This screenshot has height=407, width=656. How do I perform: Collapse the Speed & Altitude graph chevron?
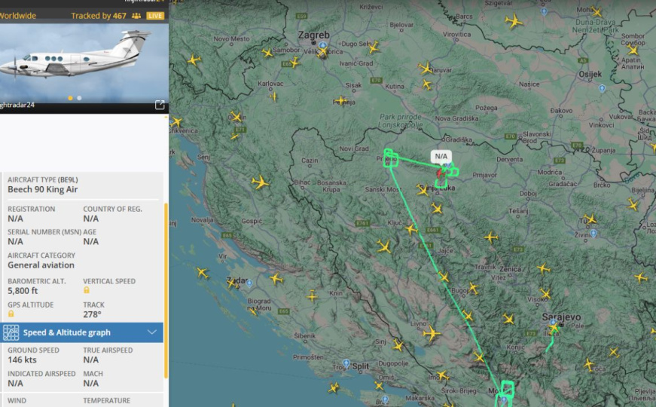tap(152, 332)
